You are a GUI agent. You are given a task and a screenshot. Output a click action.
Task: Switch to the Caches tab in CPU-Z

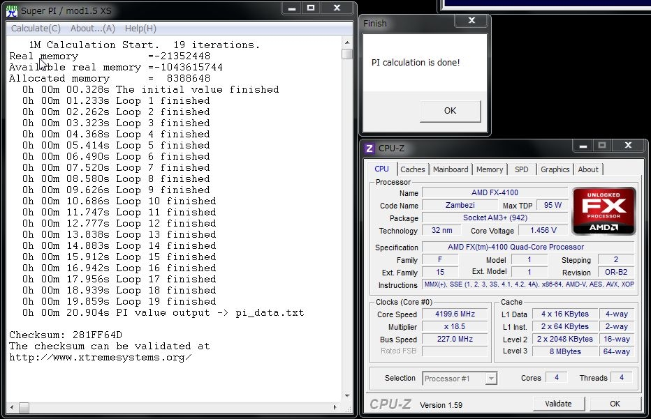pyautogui.click(x=412, y=169)
